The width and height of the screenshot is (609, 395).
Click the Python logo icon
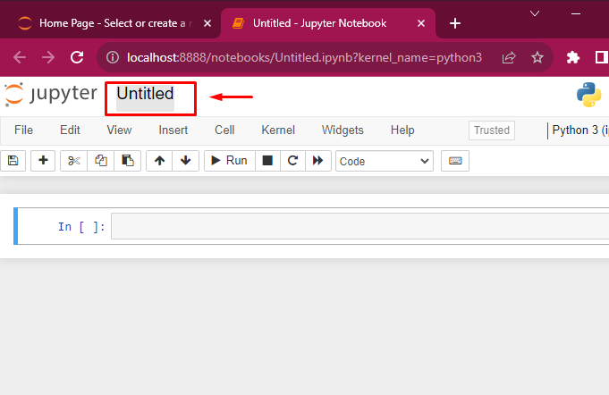pyautogui.click(x=588, y=95)
